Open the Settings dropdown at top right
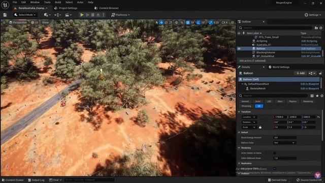The image size is (325, 183). pos(313,15)
